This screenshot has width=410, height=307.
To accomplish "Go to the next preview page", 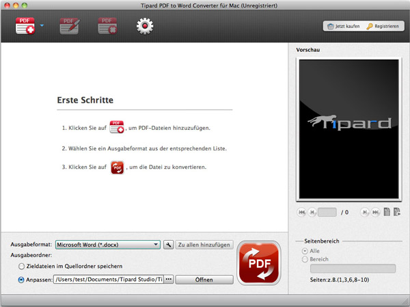I will [x=365, y=212].
